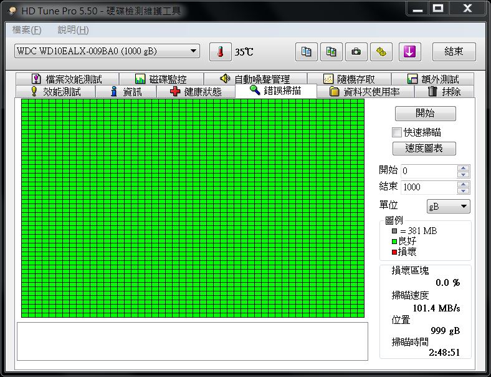
Task: Click the 開始 button to start scan
Action: click(x=425, y=113)
